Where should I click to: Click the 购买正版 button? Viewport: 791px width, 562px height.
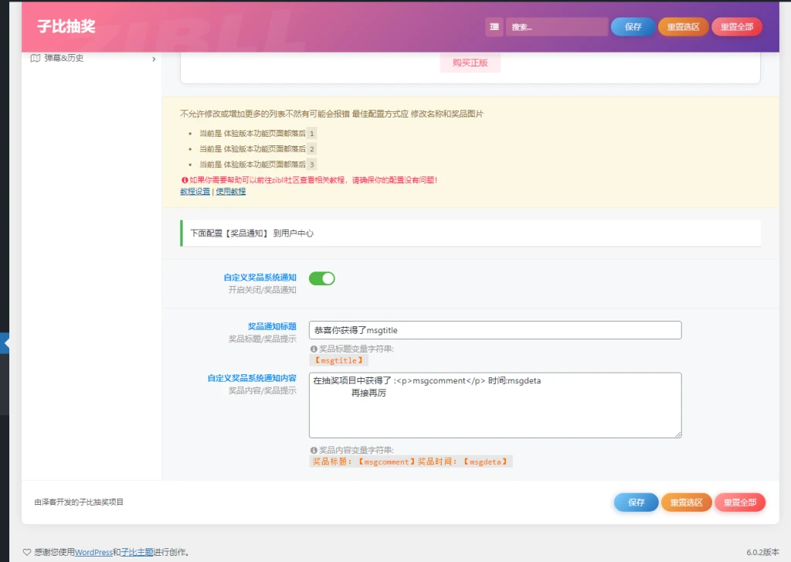(469, 63)
